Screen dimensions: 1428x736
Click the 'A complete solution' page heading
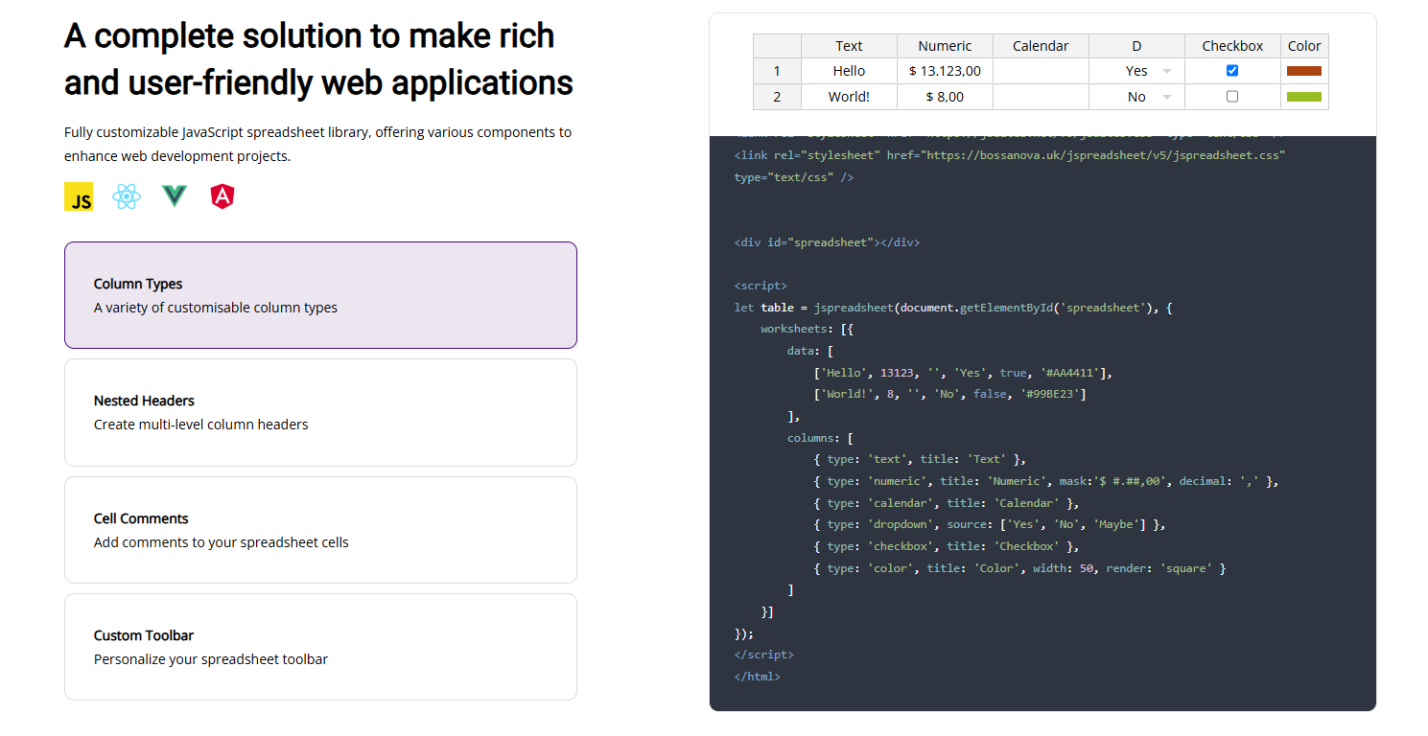pos(318,59)
